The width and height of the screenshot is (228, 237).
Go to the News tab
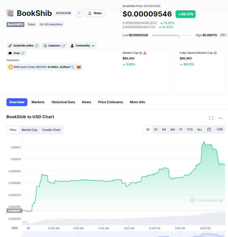[87, 102]
